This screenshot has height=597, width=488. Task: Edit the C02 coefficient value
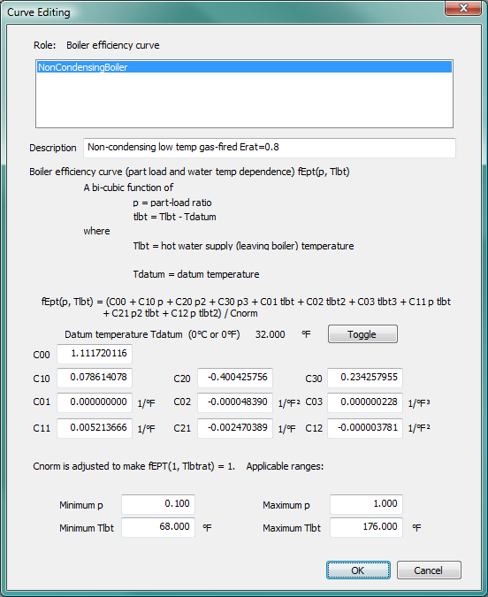235,402
